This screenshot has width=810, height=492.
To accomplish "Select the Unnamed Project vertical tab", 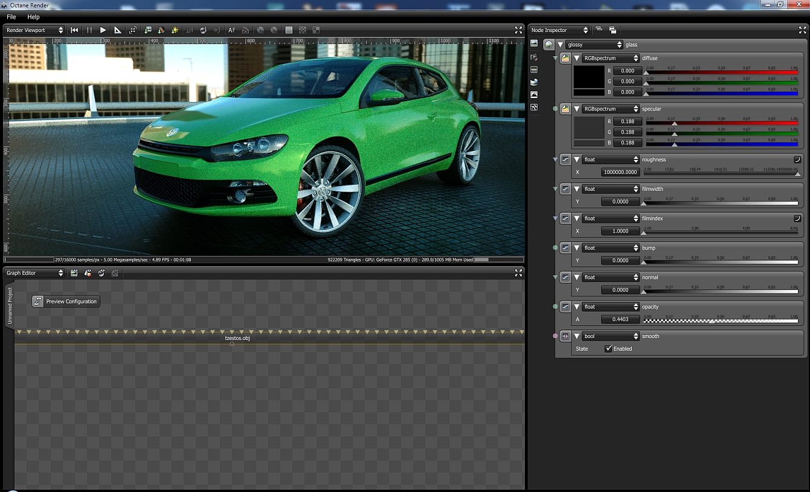I will 10,305.
